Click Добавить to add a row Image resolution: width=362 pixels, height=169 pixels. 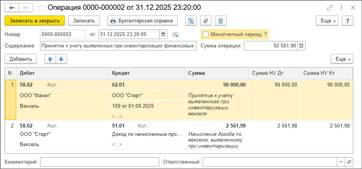coord(21,59)
